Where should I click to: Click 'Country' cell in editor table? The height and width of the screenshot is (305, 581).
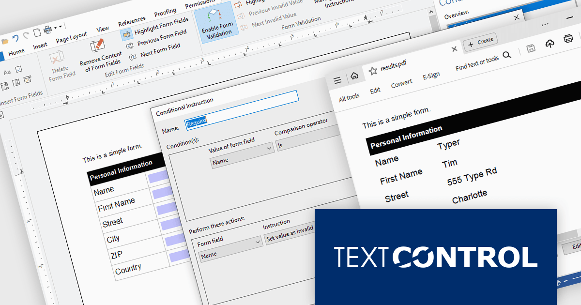128,268
